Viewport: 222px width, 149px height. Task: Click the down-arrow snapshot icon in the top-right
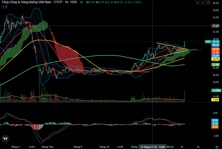[x=198, y=2]
